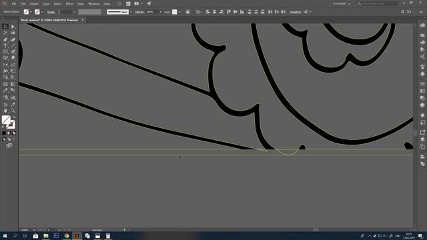Select the Eraser tool

pos(13,58)
